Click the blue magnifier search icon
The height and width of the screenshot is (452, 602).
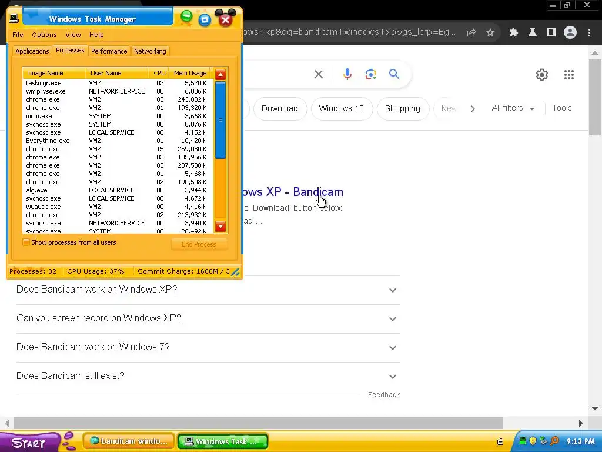click(x=394, y=74)
